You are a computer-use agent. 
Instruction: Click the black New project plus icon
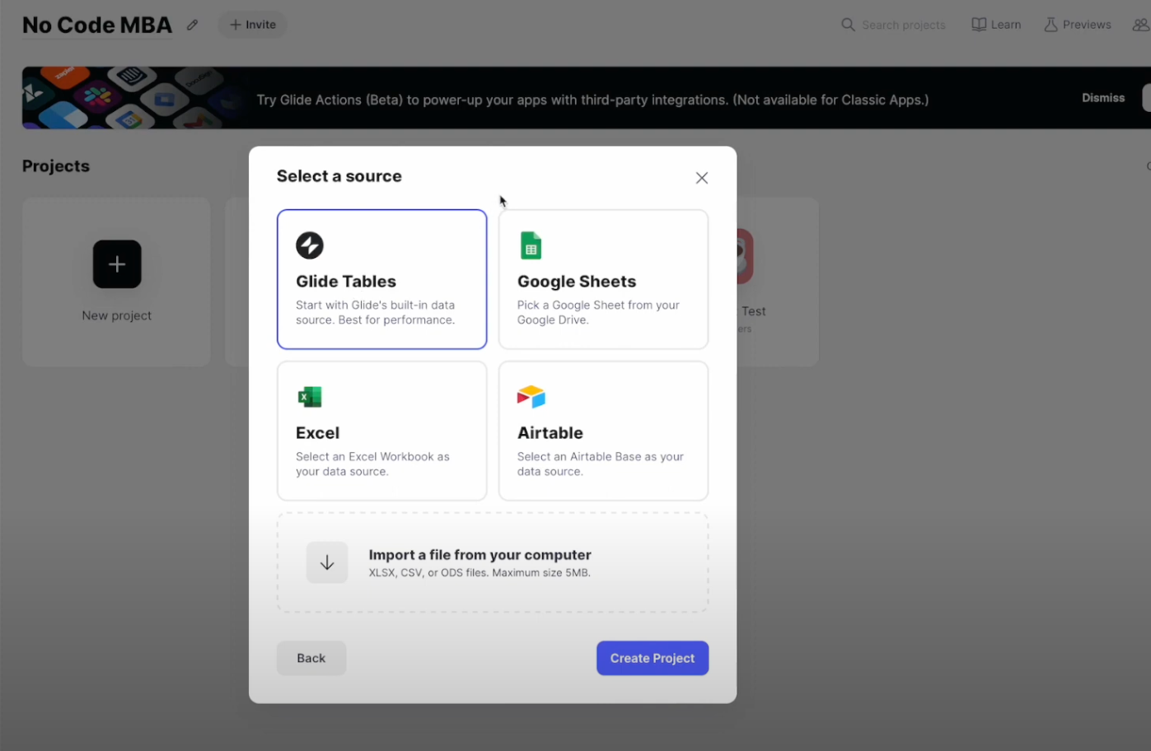pyautogui.click(x=117, y=264)
